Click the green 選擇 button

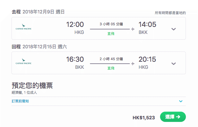pos(173,117)
